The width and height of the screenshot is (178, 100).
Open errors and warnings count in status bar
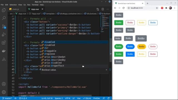(x=23, y=98)
